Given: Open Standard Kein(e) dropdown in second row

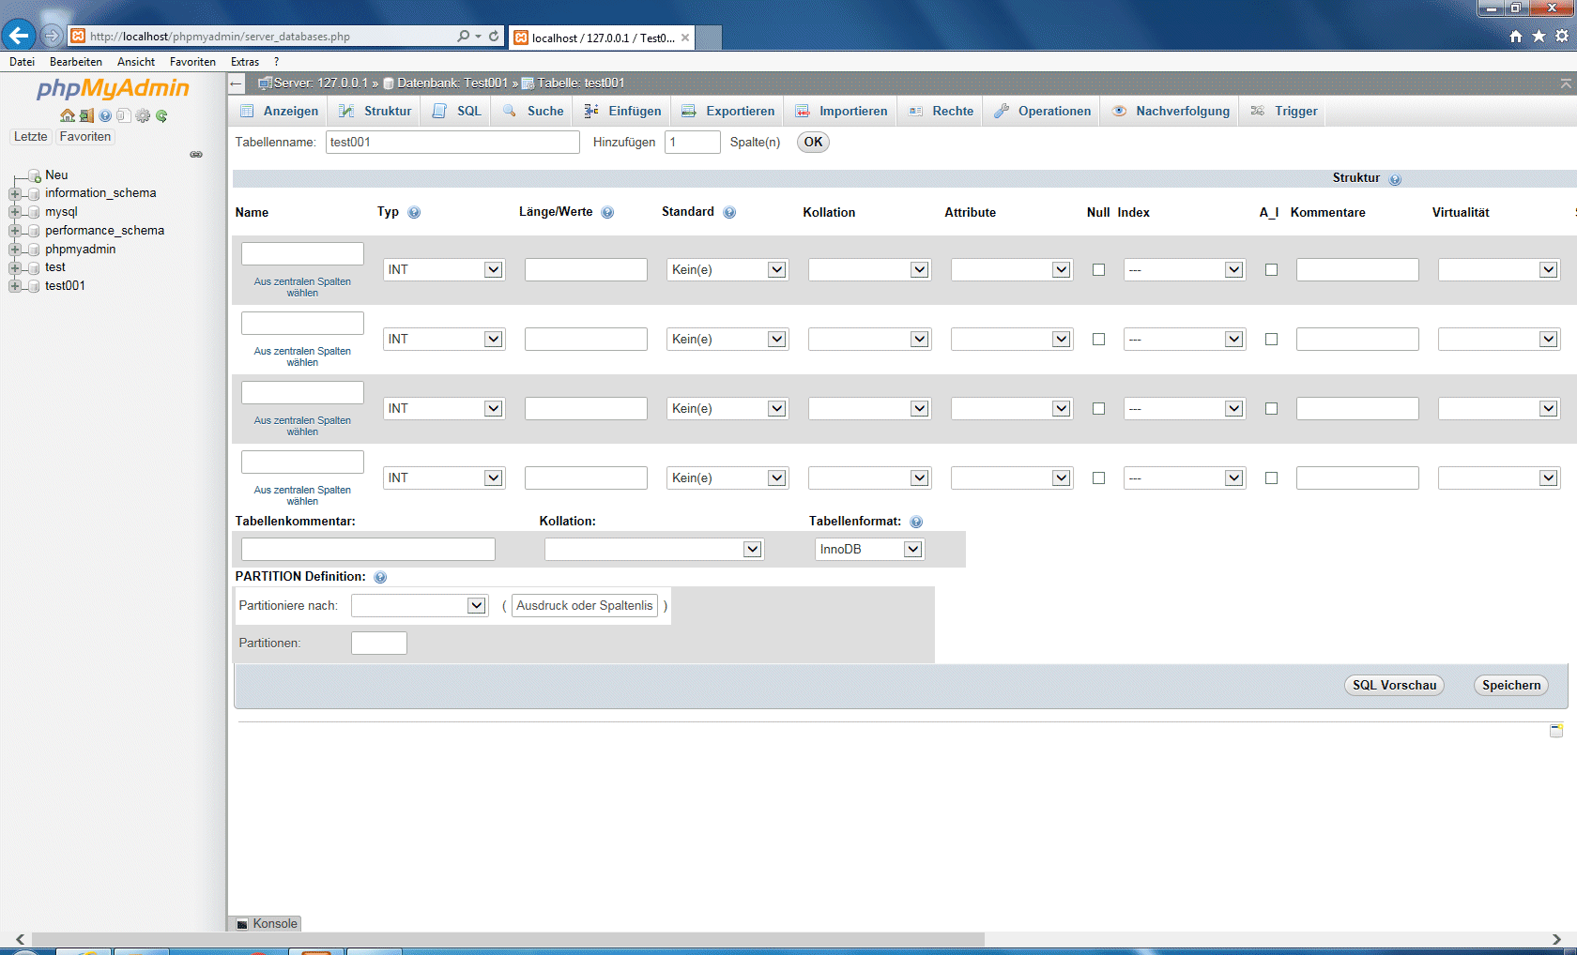Looking at the screenshot, I should pyautogui.click(x=727, y=340).
